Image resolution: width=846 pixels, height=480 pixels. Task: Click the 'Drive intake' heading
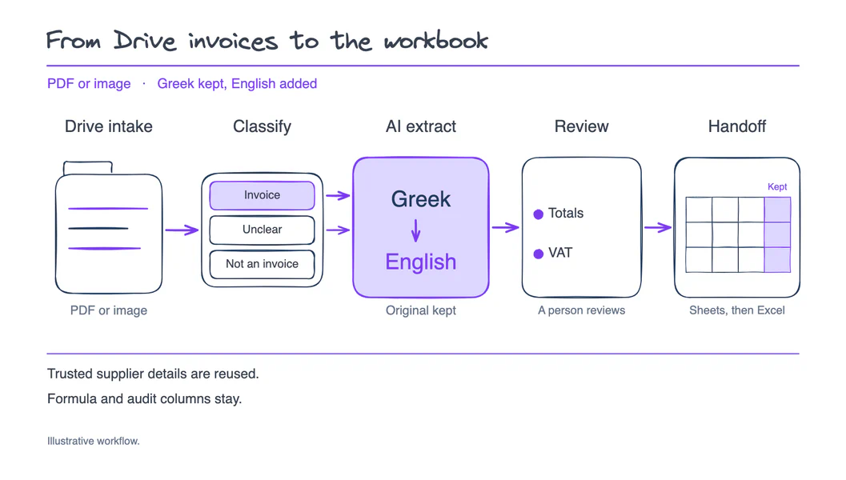108,126
